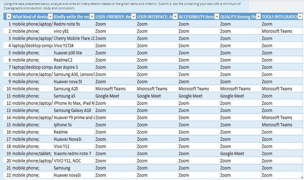Open filter dropdown for 'Kindly write the mo' column
This screenshot has width=304, height=180.
[92, 17]
